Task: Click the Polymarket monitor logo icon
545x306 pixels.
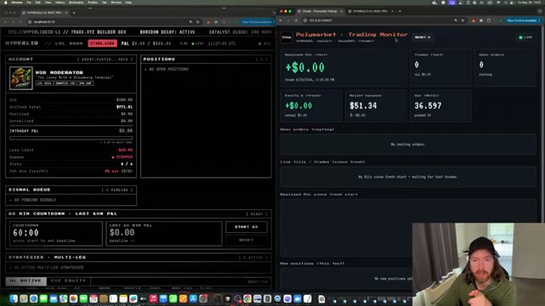Action: click(287, 37)
